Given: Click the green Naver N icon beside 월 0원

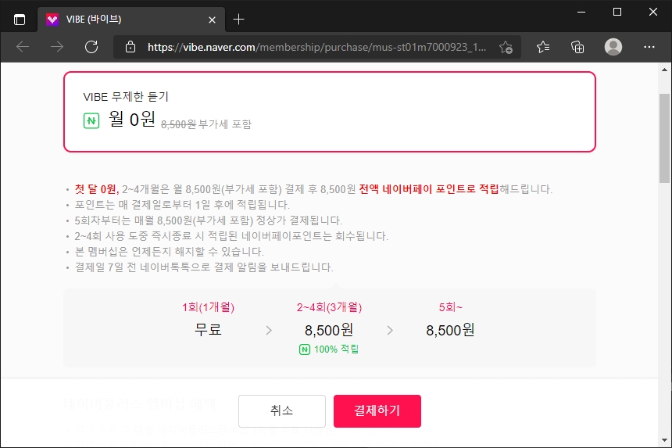Looking at the screenshot, I should pos(91,121).
